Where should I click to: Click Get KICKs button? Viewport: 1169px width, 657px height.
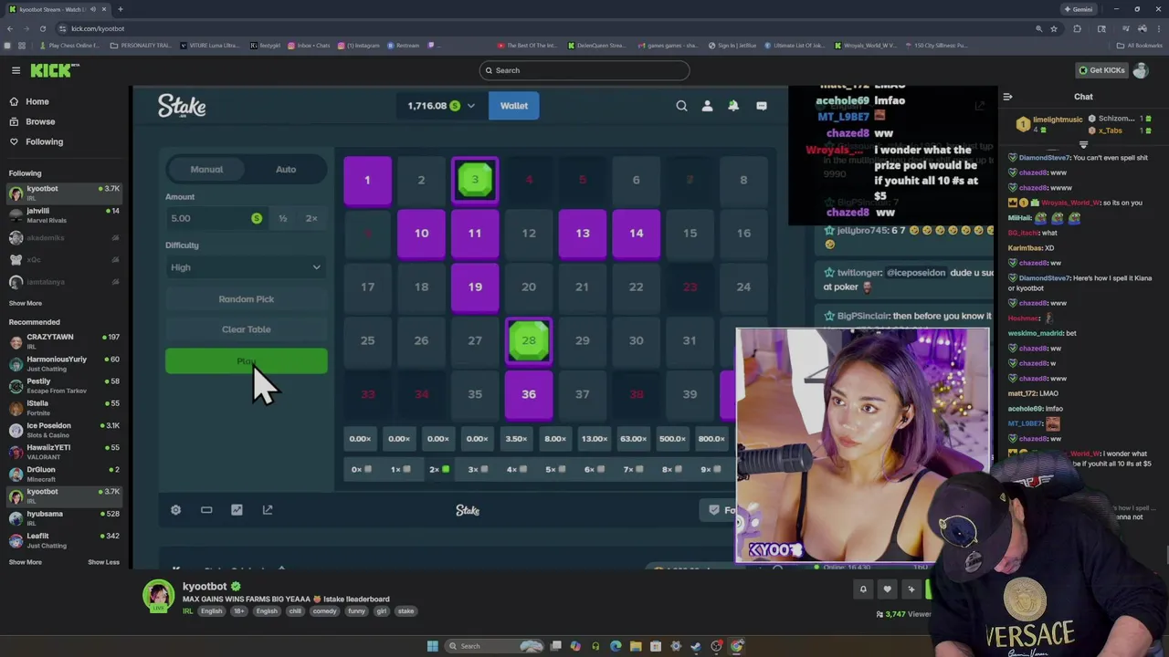tap(1101, 70)
